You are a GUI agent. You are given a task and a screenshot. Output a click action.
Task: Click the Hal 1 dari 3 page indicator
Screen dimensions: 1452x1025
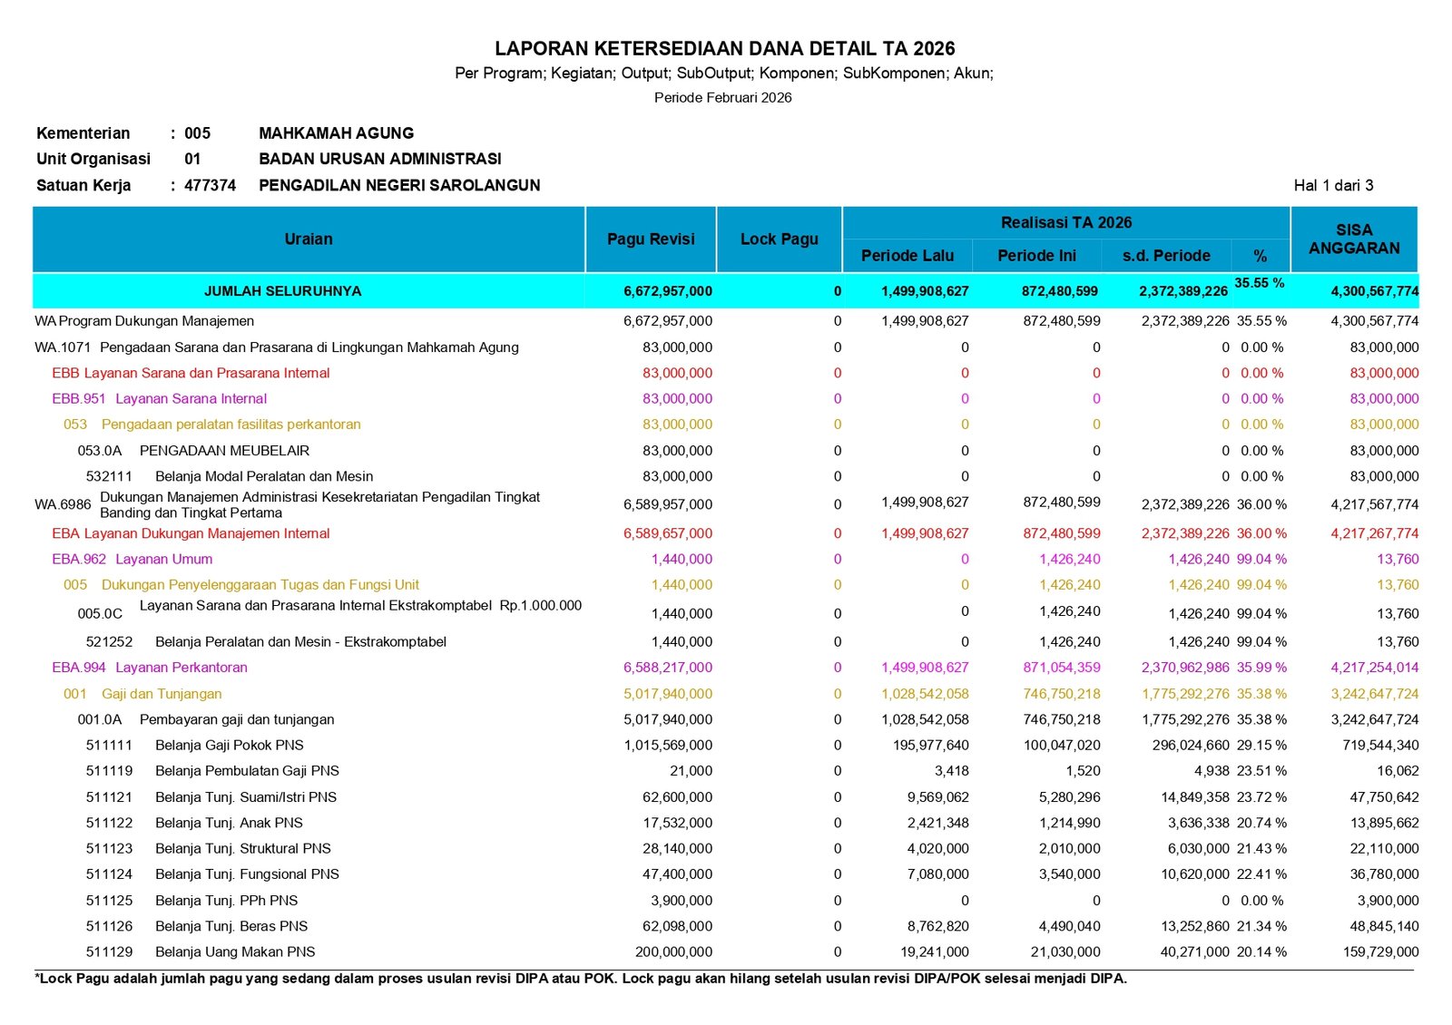point(1333,186)
